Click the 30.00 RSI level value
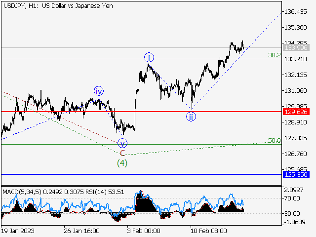 [292, 213]
